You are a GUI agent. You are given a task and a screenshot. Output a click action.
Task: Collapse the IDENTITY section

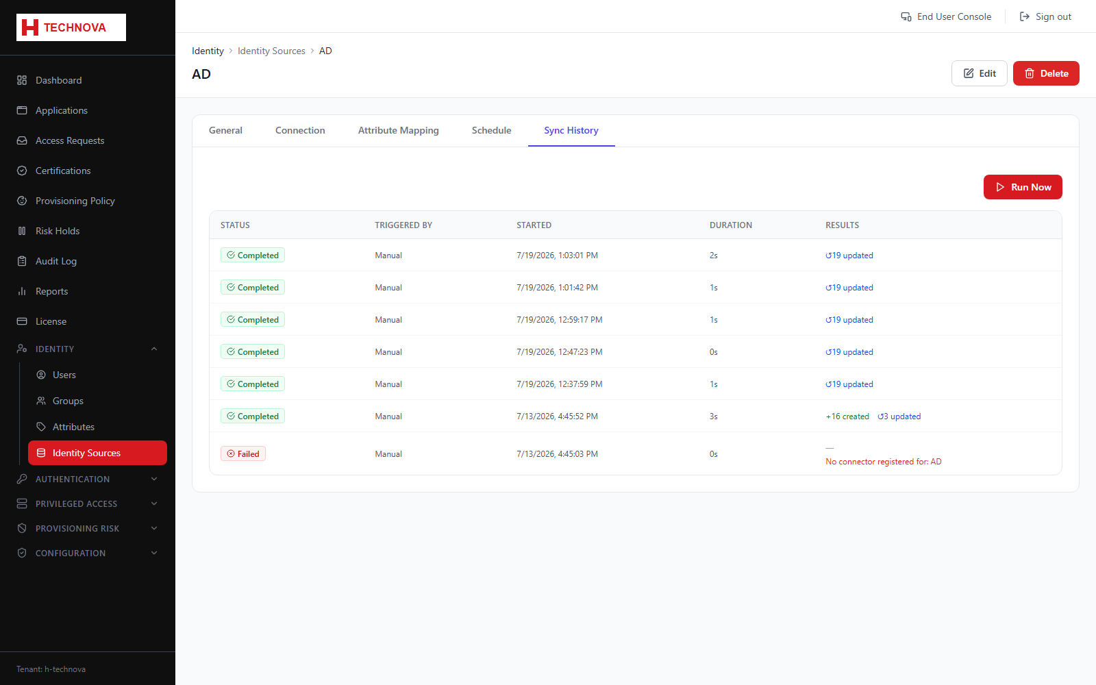pos(88,349)
